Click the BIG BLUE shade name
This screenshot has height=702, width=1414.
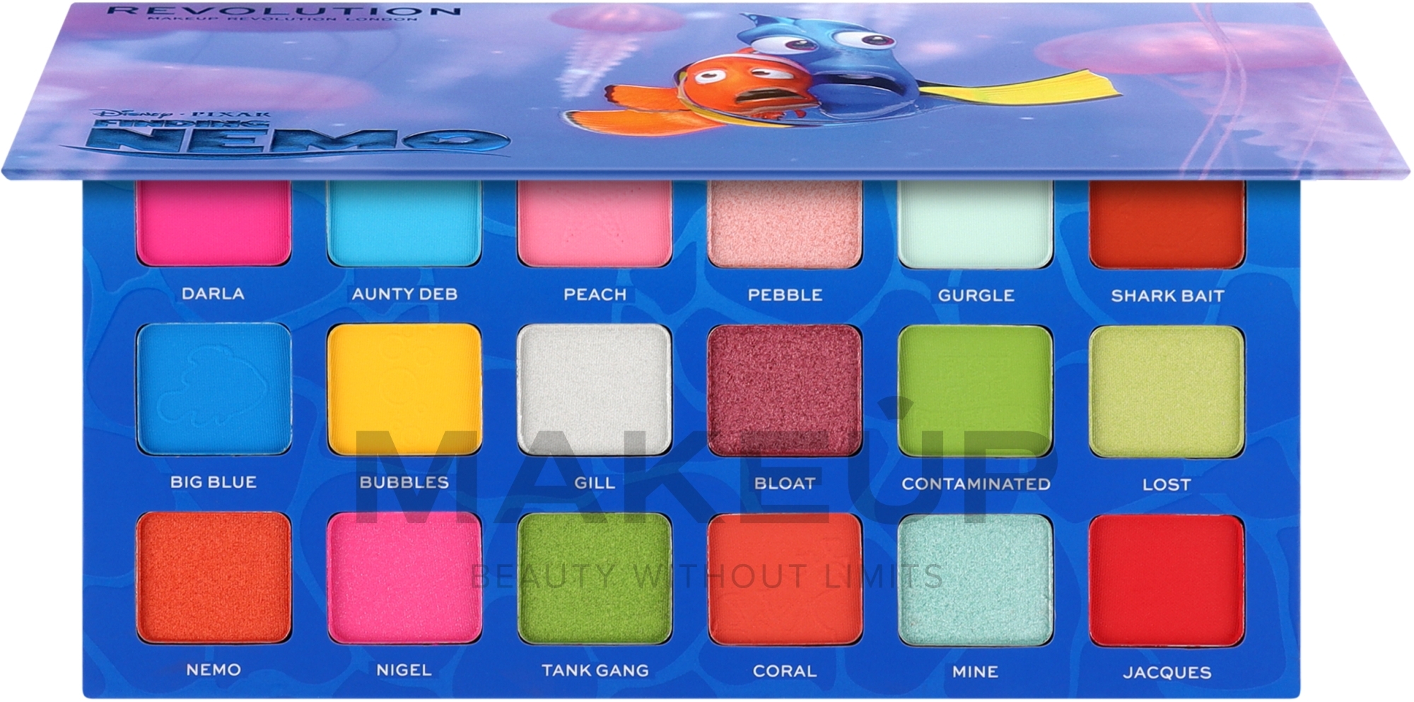[x=214, y=482]
